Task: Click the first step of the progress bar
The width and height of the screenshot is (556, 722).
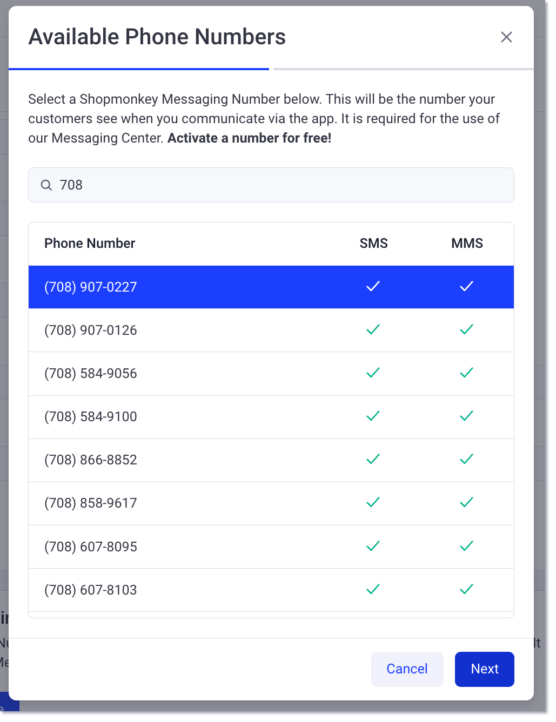Action: click(138, 69)
